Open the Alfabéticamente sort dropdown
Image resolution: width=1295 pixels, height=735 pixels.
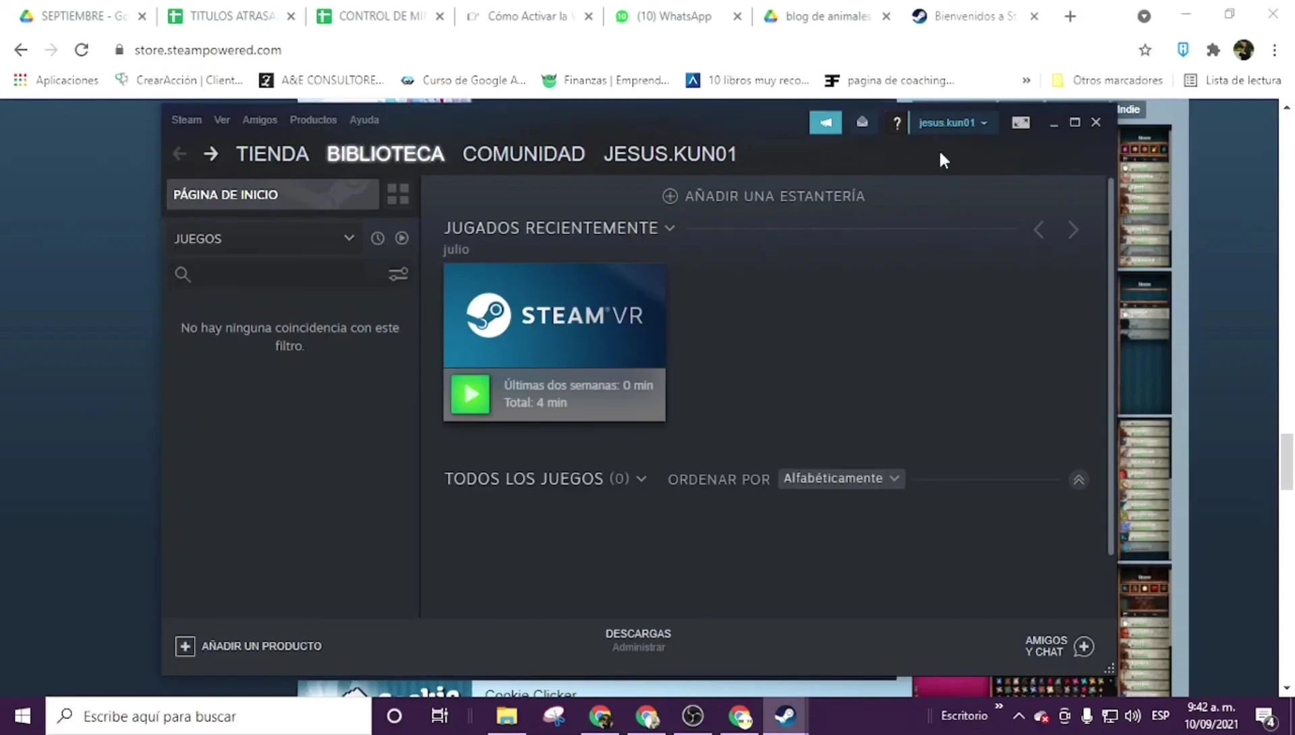[x=841, y=478]
